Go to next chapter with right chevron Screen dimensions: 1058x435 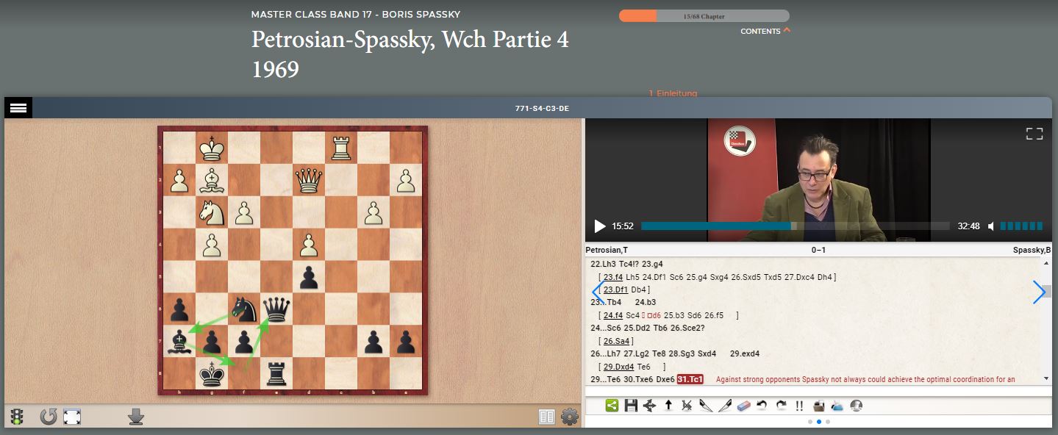pyautogui.click(x=1039, y=292)
